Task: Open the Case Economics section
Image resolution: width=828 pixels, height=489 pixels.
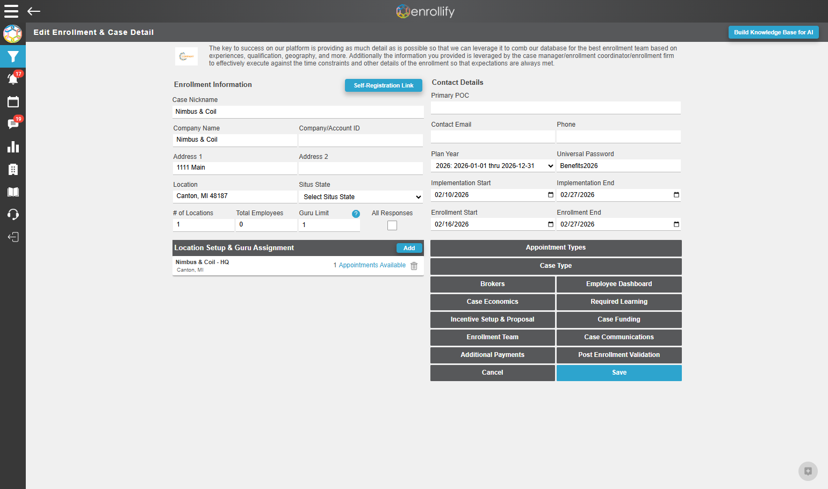Action: [x=493, y=302]
